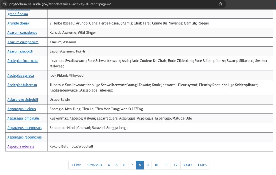
Task: Select the Asarum europaeum entry
Action: [23, 42]
